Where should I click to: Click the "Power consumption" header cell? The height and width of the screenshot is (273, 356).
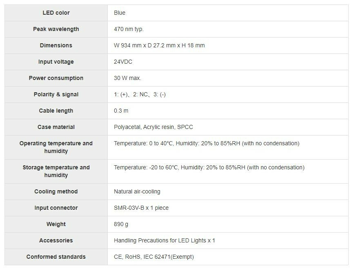tap(56, 78)
